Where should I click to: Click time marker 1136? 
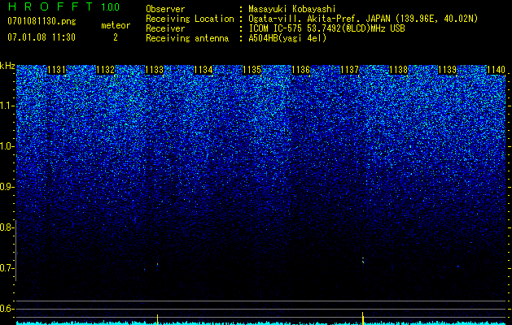[300, 70]
